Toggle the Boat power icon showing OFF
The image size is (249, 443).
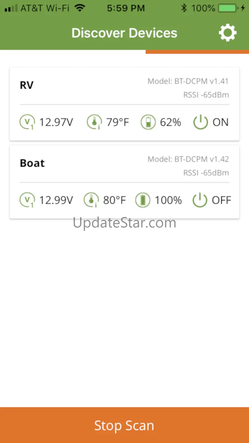click(200, 200)
